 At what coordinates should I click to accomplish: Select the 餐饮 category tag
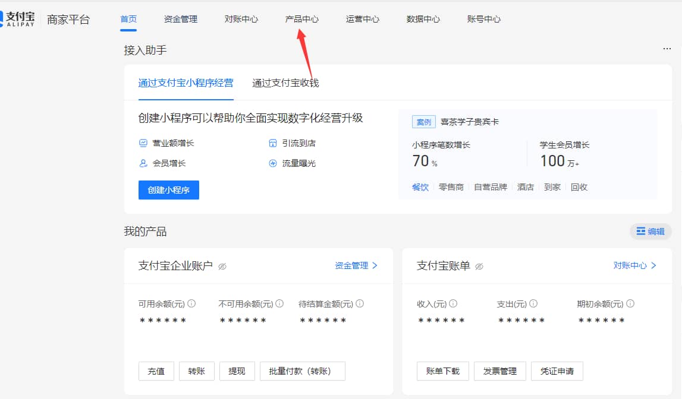[419, 186]
